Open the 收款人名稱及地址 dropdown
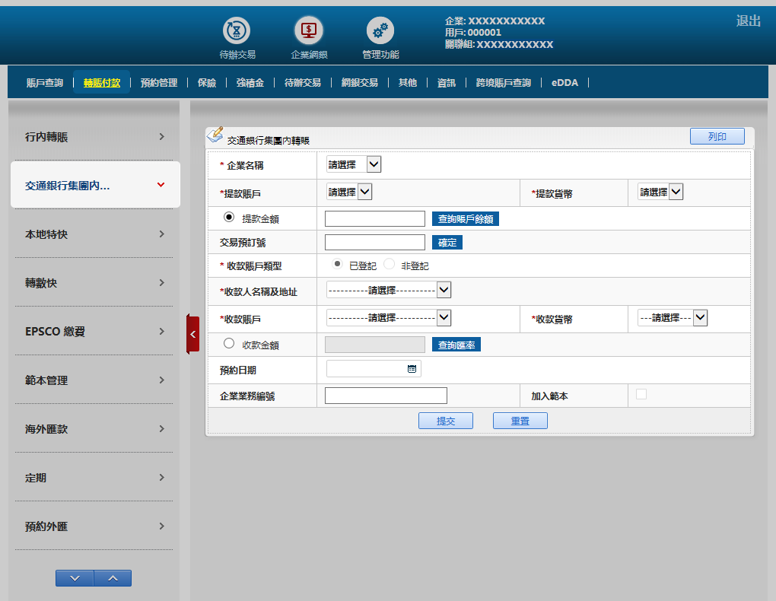The height and width of the screenshot is (601, 776). [389, 290]
